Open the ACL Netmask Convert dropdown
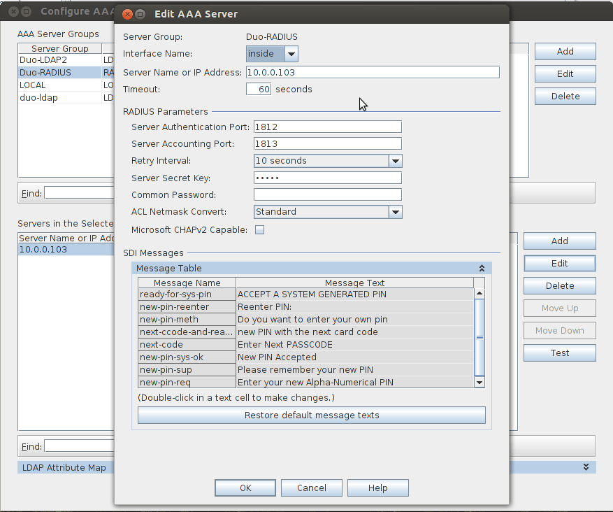The image size is (613, 512). click(396, 211)
